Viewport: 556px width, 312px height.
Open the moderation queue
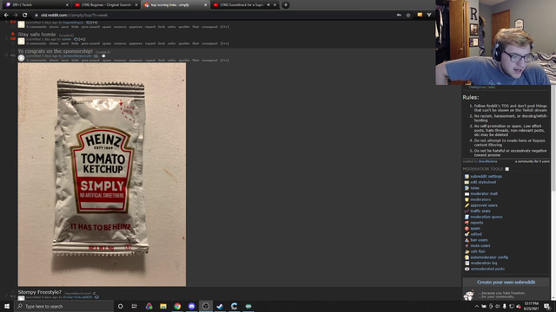tap(486, 217)
